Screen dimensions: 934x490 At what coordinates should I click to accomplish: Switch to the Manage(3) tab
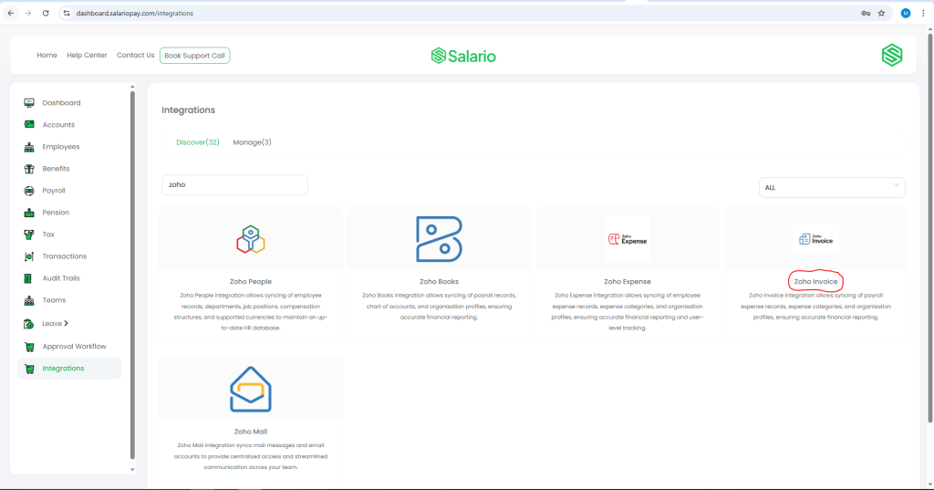[252, 142]
